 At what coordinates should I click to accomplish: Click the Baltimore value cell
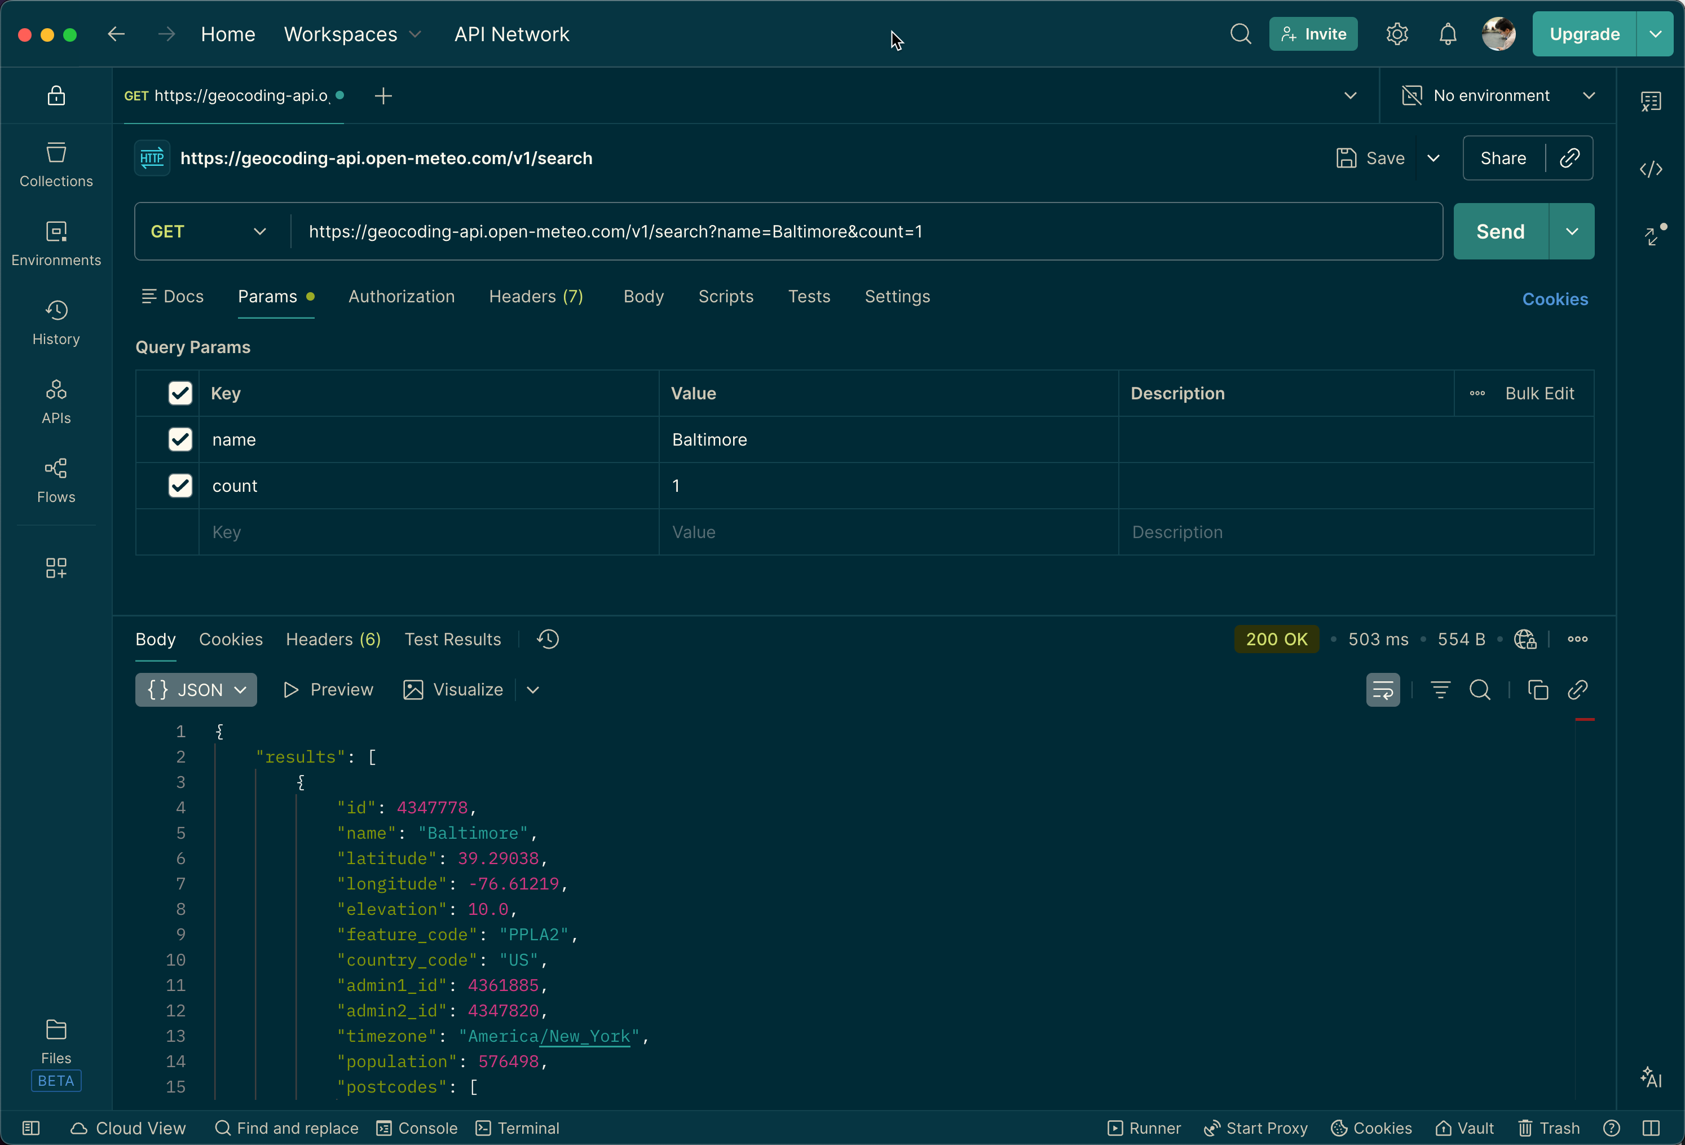tap(888, 439)
